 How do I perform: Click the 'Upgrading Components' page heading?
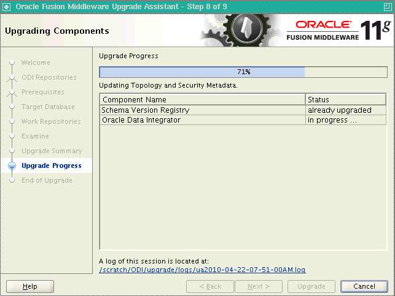pyautogui.click(x=57, y=31)
